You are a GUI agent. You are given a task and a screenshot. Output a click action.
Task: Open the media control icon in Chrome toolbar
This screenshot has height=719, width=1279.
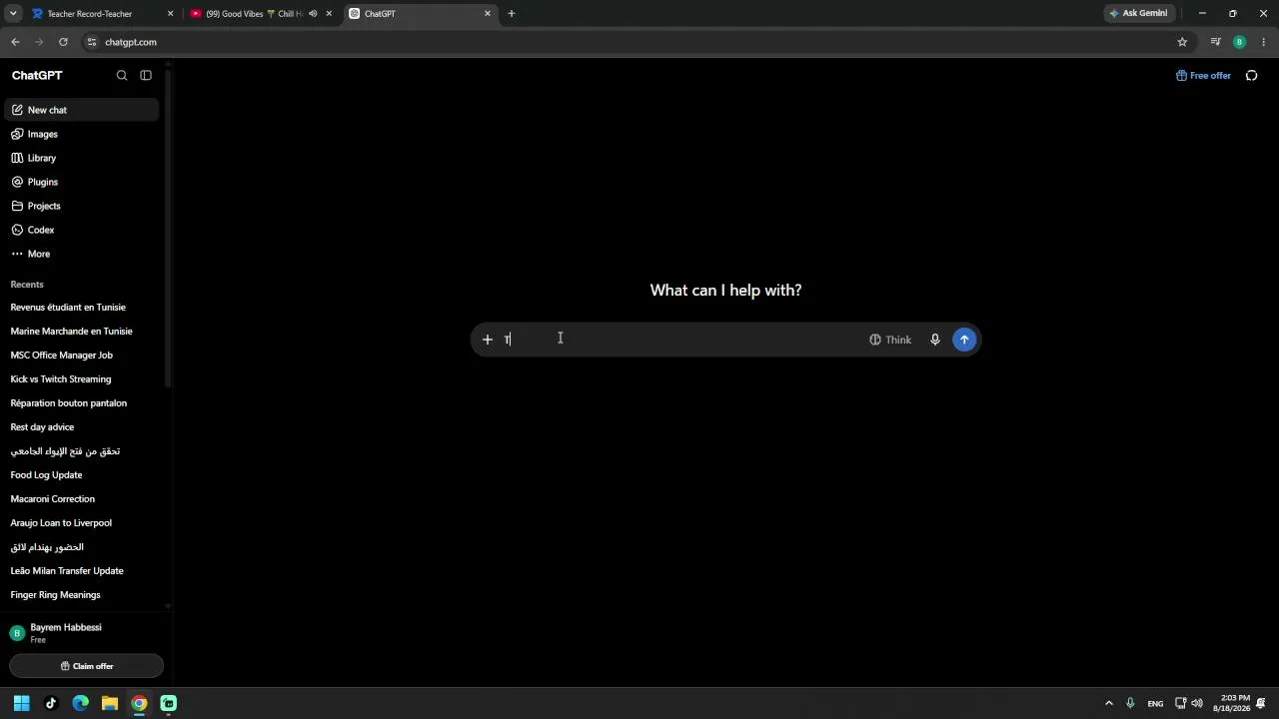(1215, 42)
